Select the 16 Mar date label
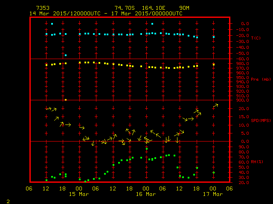This screenshot has height=204, width=273. click(145, 194)
